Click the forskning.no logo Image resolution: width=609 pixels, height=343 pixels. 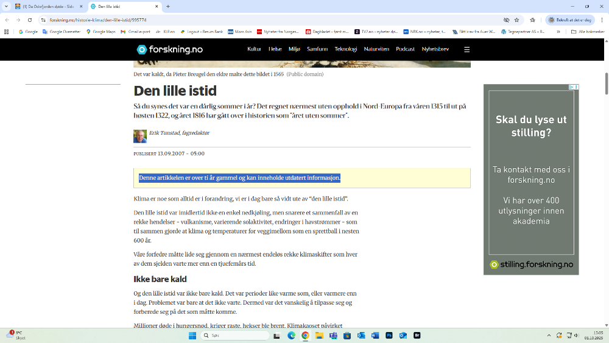pos(169,49)
